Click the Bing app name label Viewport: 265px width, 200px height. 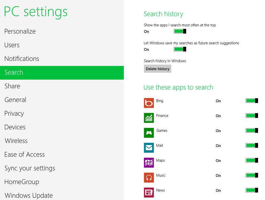[x=160, y=101]
